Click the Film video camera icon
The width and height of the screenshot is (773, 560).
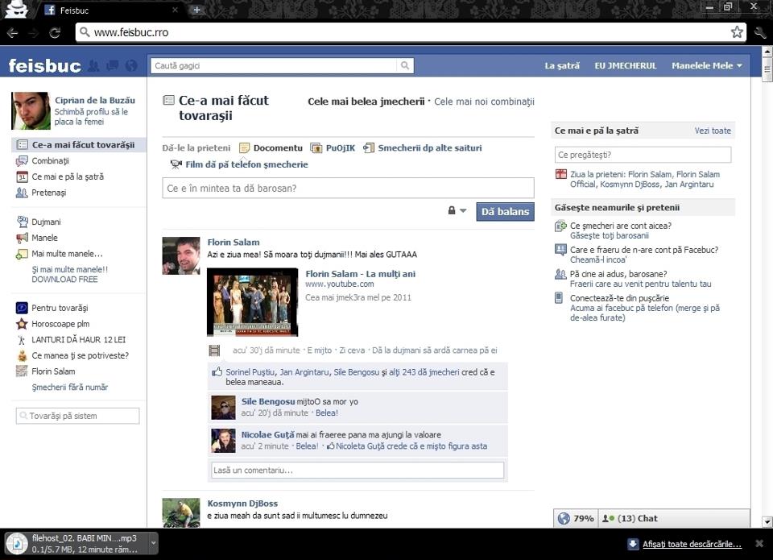(176, 164)
